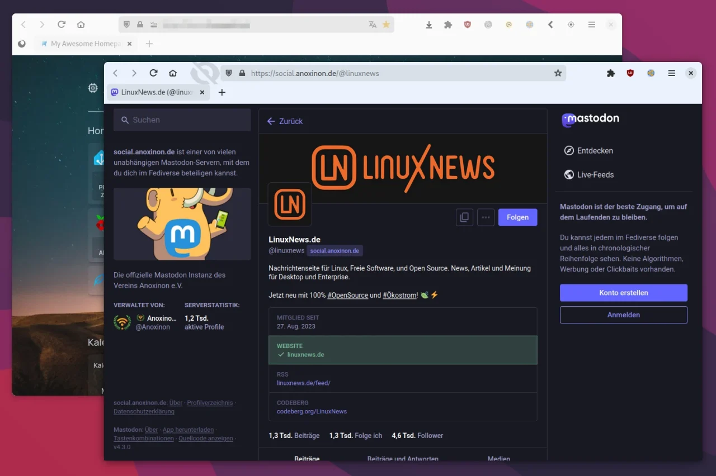Open Anoxinon admin account
Image resolution: width=716 pixels, height=476 pixels.
pyautogui.click(x=145, y=322)
